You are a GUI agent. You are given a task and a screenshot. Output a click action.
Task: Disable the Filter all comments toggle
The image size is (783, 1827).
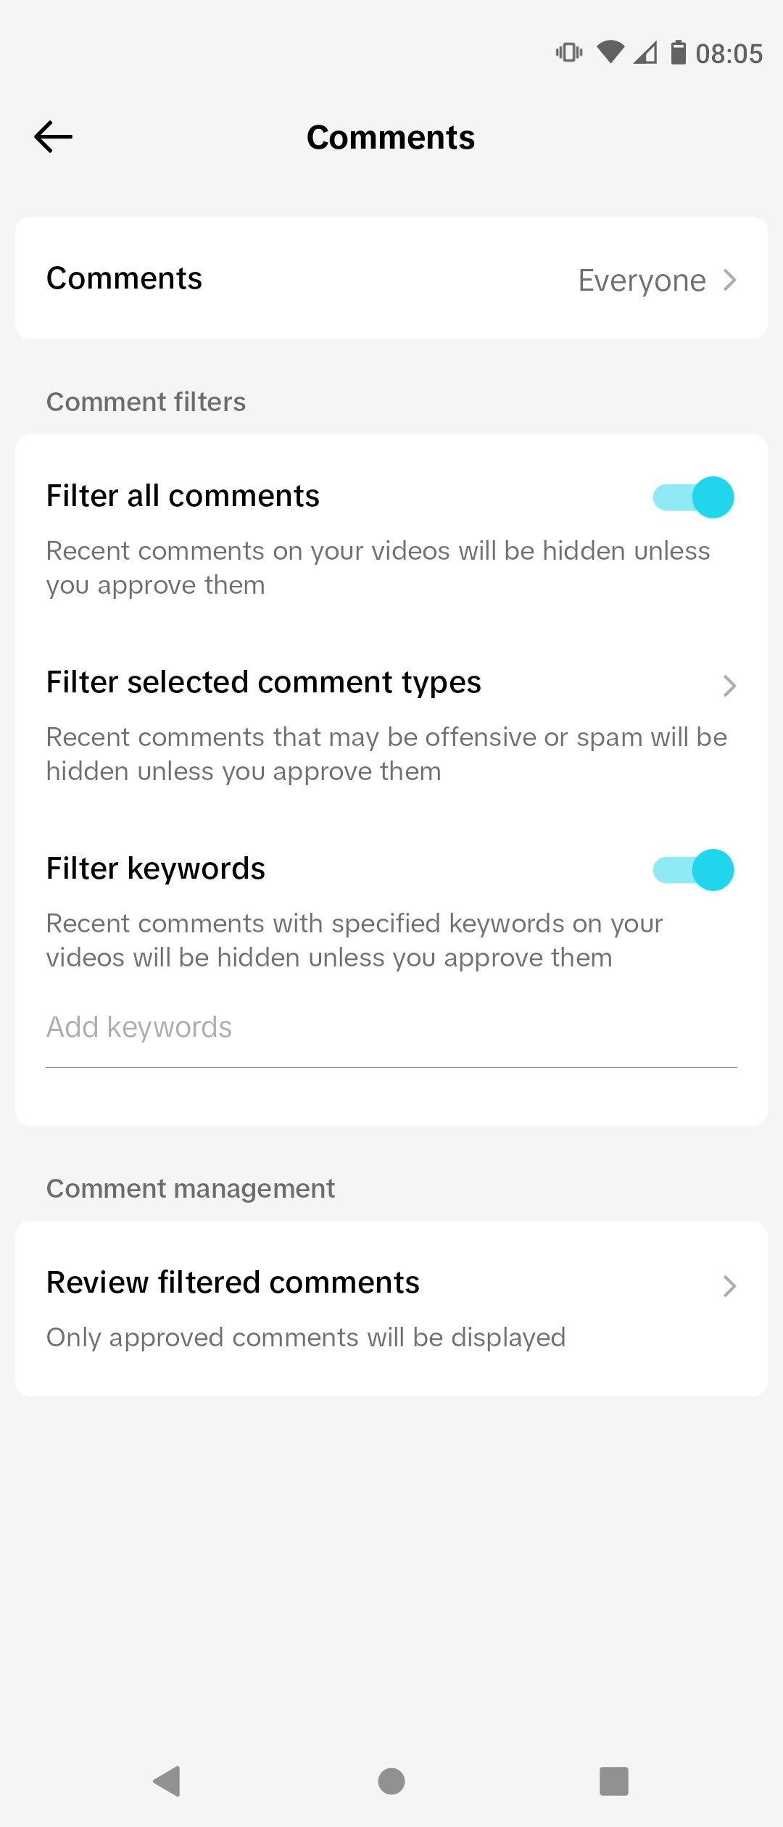(695, 497)
